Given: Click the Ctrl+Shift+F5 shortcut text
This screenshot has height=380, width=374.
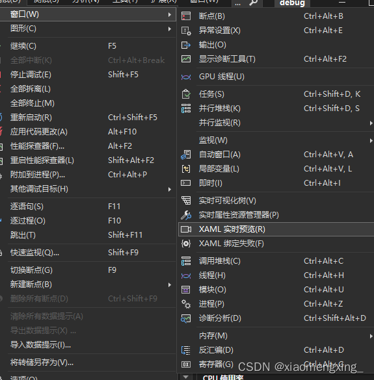Looking at the screenshot, I should click(133, 118).
